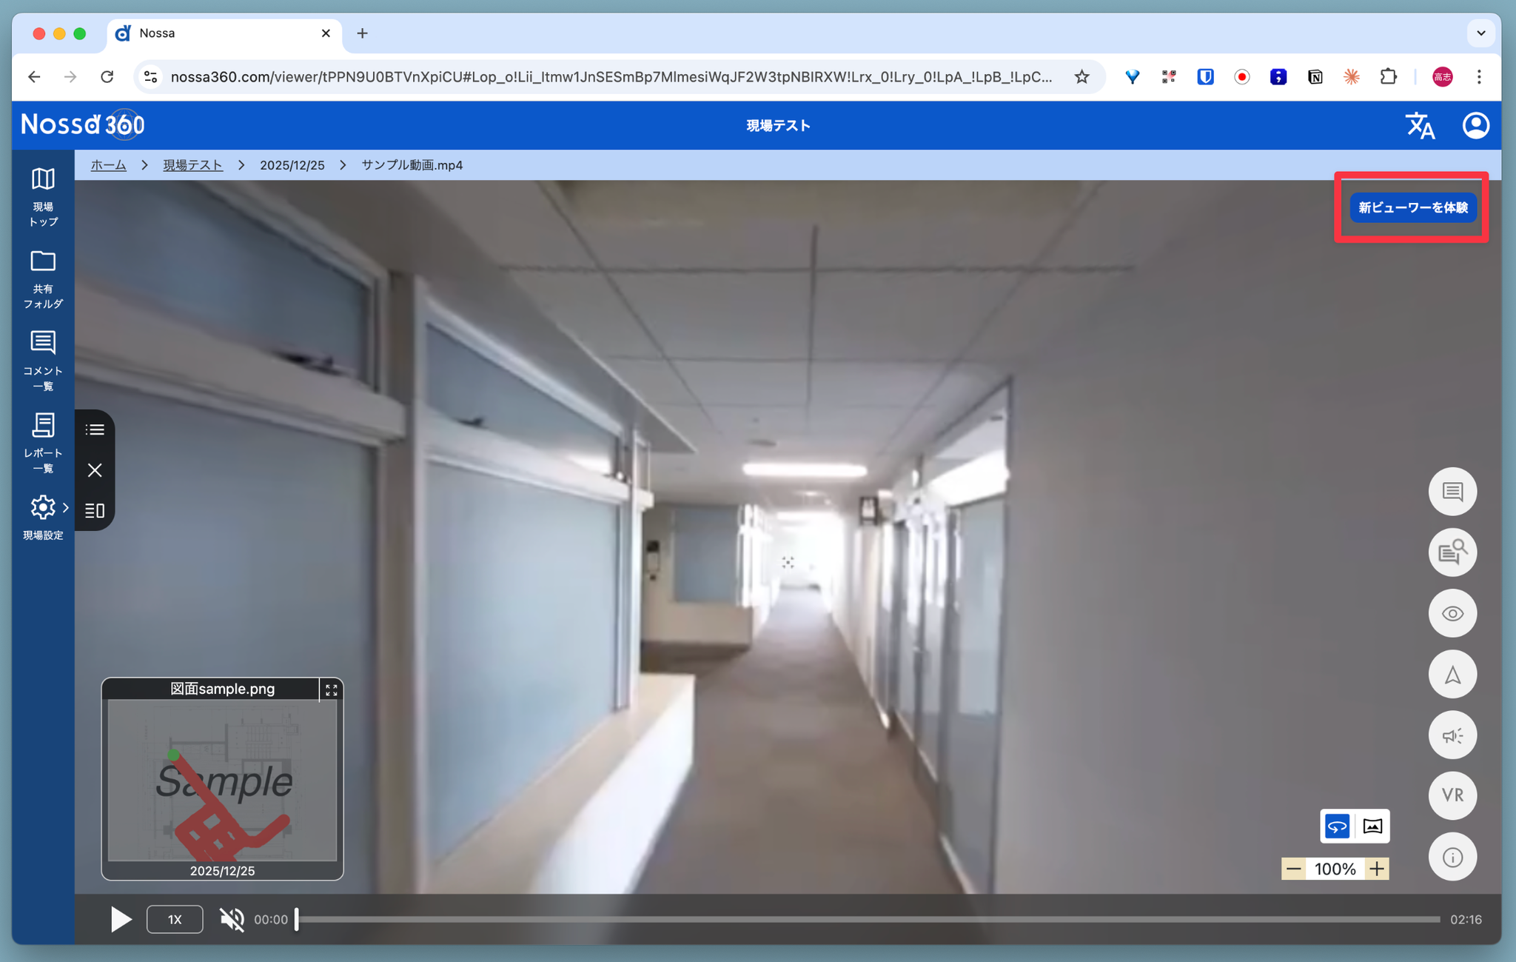Open the comment panel icon

(x=1452, y=492)
